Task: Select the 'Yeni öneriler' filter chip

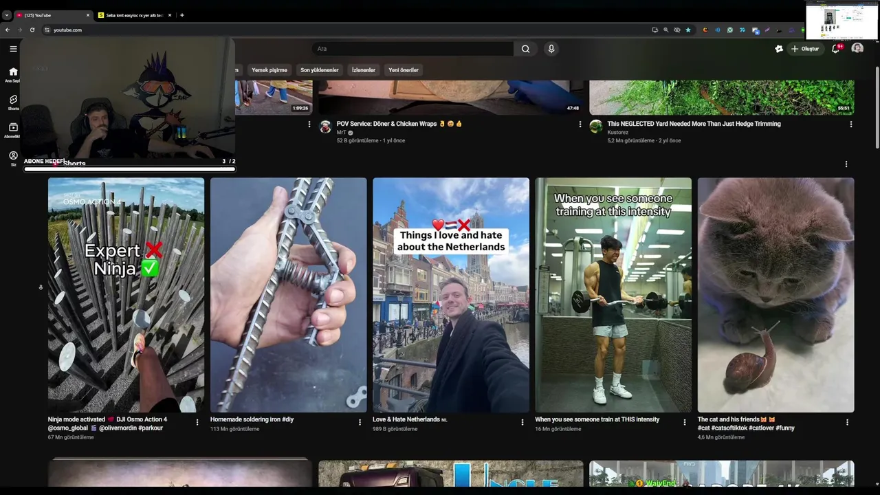Action: click(404, 70)
